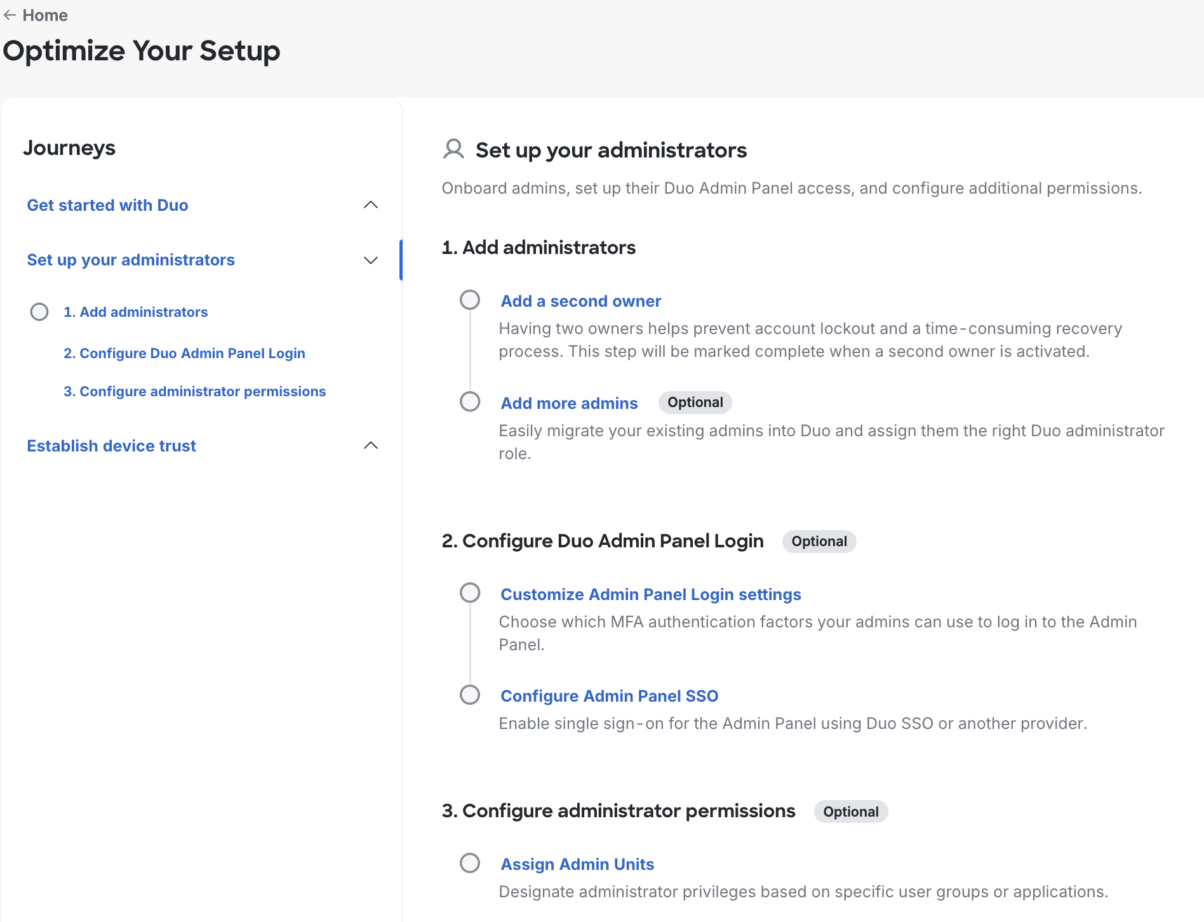
Task: Expand the Establish device trust chevron
Action: 371,446
